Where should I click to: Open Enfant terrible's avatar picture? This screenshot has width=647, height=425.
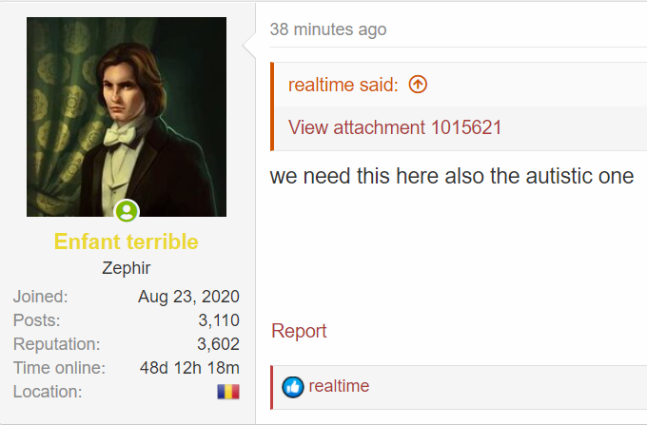click(x=127, y=117)
